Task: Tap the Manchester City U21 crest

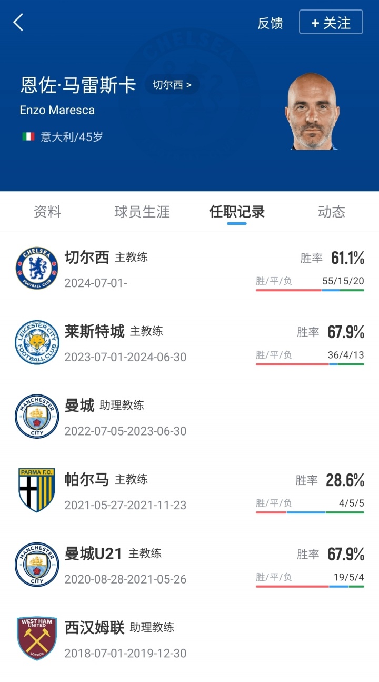Action: 37,564
